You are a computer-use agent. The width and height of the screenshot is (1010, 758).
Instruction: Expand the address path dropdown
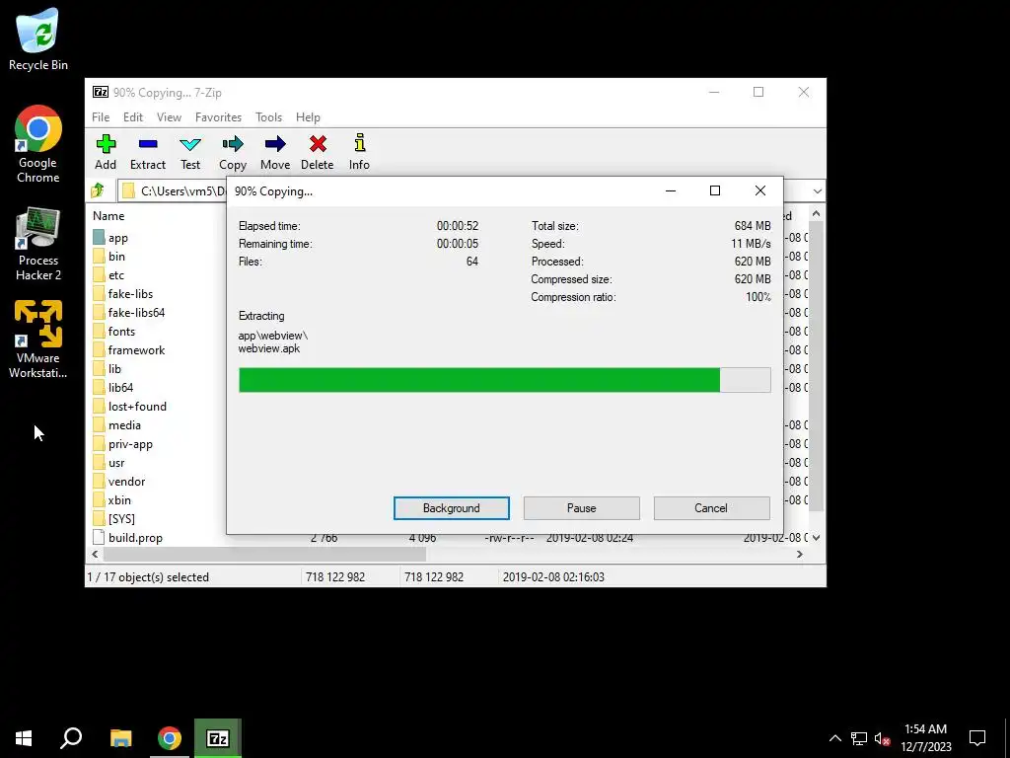point(817,191)
